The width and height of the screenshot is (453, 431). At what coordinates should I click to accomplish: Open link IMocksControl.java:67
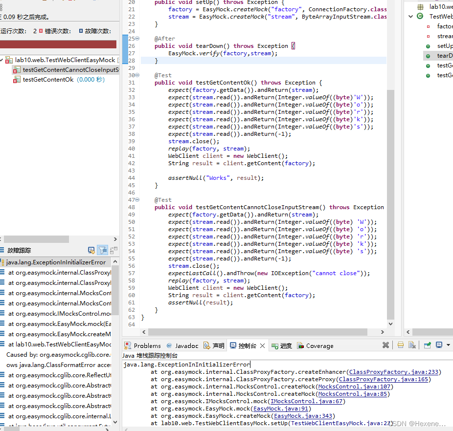pyautogui.click(x=306, y=401)
